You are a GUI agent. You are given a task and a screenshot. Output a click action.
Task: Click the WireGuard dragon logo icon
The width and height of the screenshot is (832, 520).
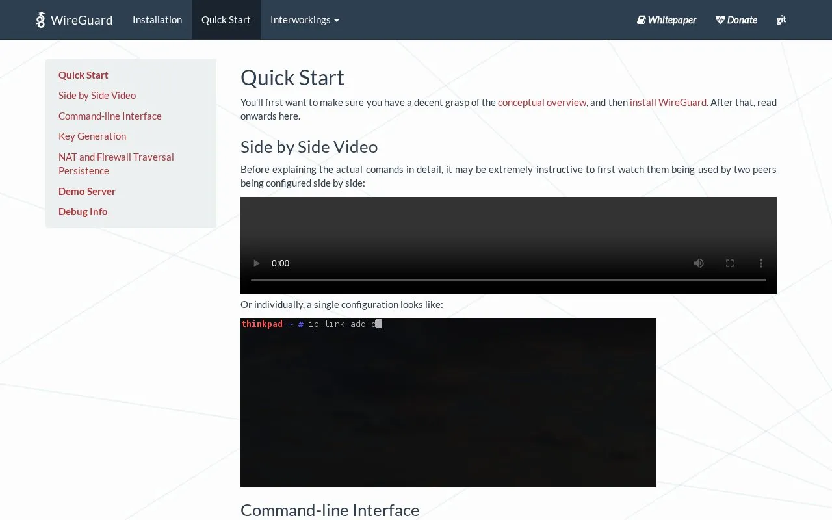pyautogui.click(x=40, y=20)
